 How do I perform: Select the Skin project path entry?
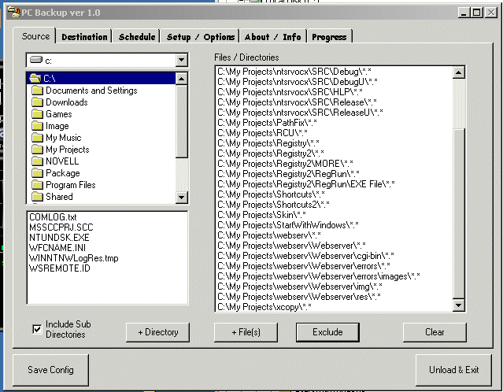click(x=262, y=215)
